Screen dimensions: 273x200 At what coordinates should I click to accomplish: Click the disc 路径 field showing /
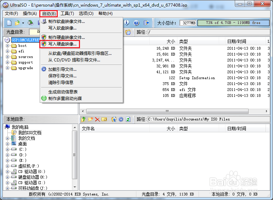pos(209,32)
